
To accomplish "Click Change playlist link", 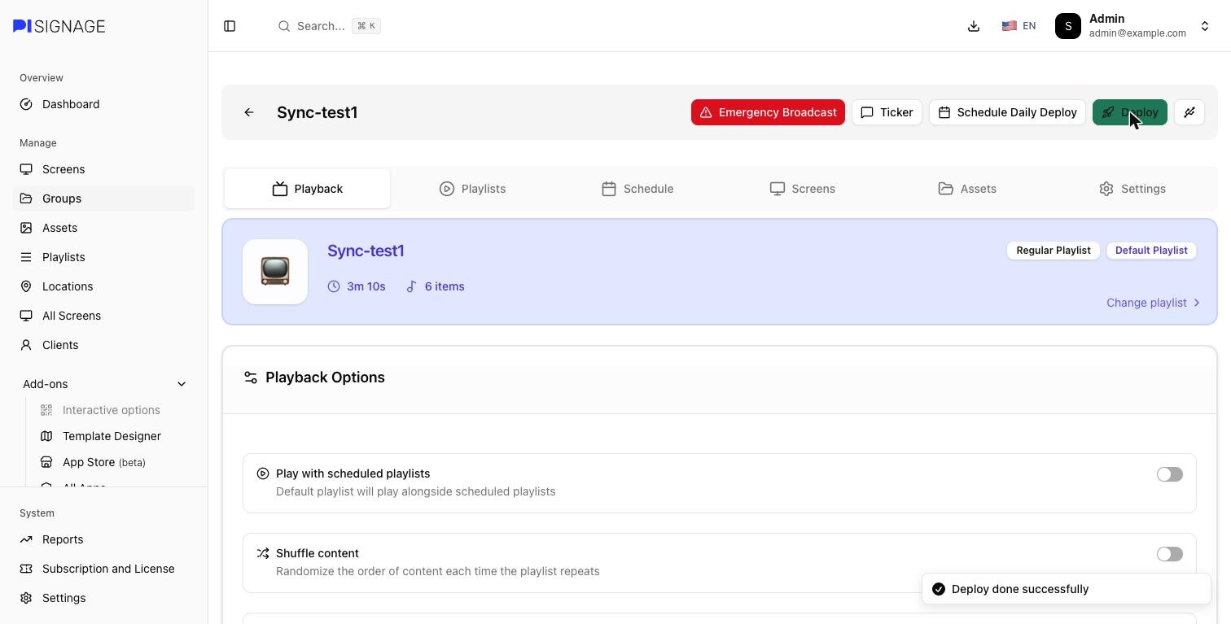I will tap(1153, 303).
